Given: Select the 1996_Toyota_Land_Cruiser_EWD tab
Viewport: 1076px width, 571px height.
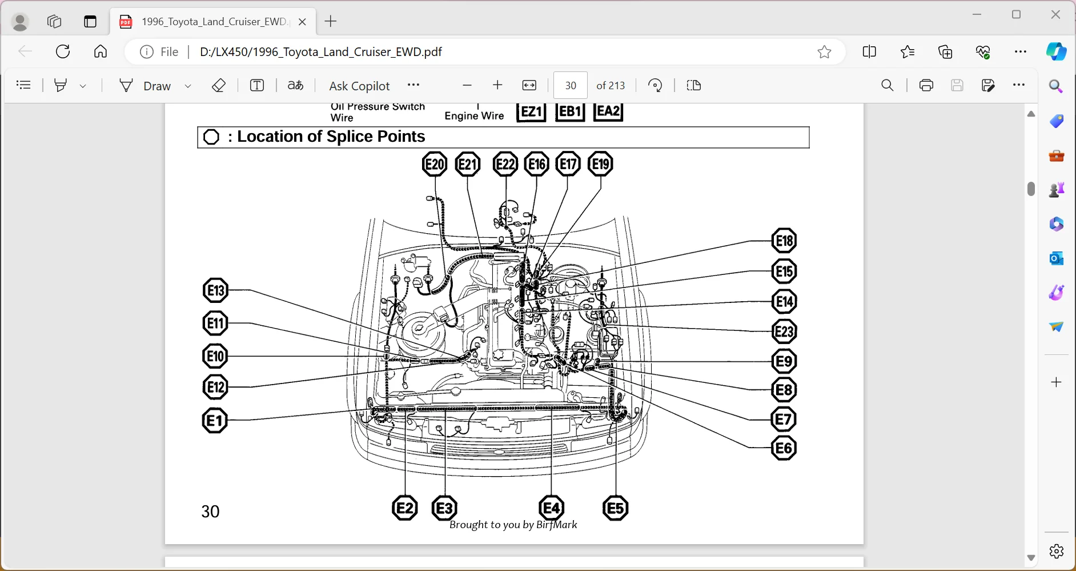Looking at the screenshot, I should [x=212, y=22].
